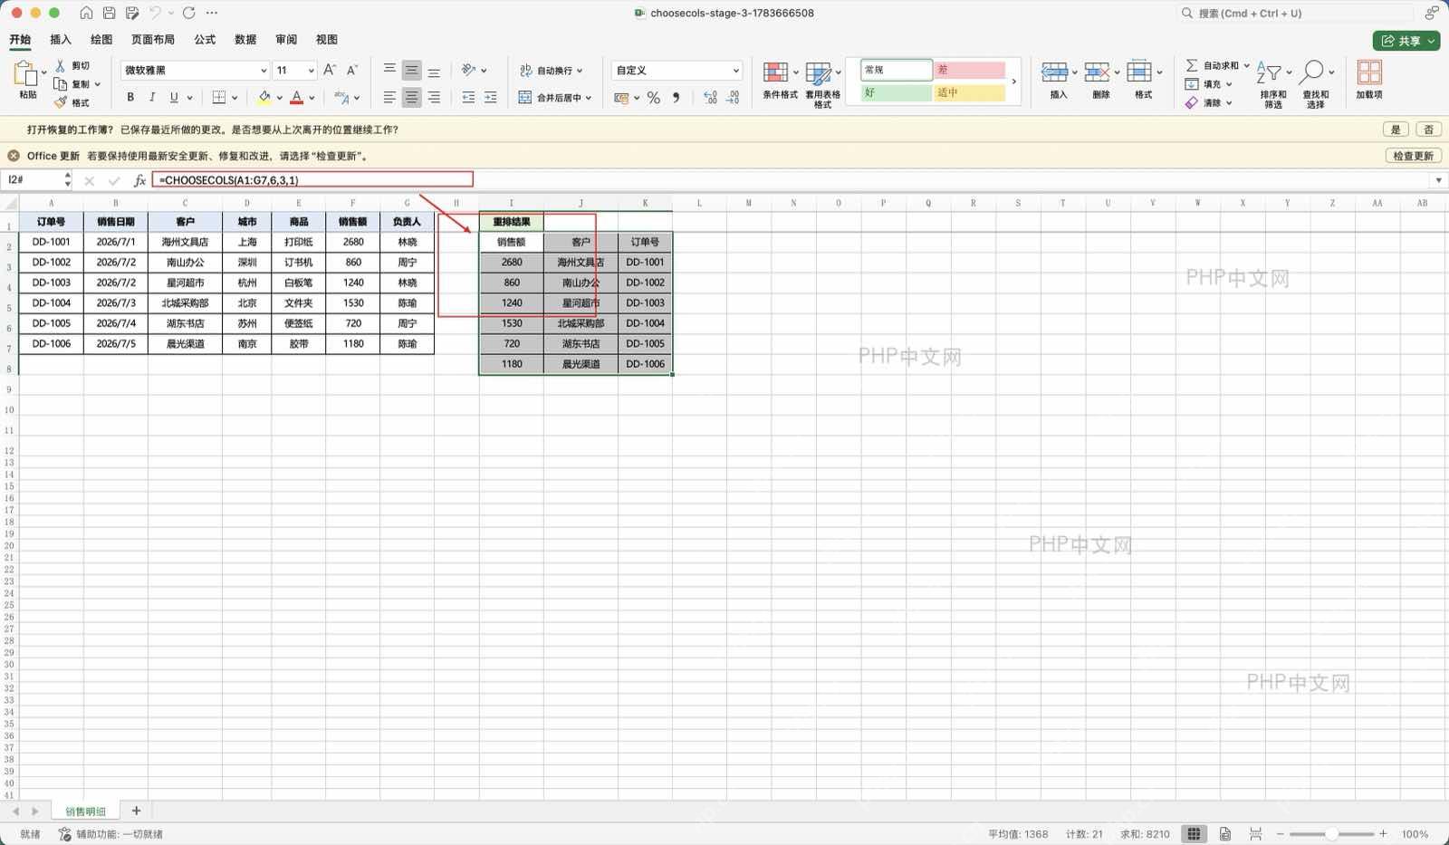Toggle normal view in status bar

pyautogui.click(x=1194, y=834)
